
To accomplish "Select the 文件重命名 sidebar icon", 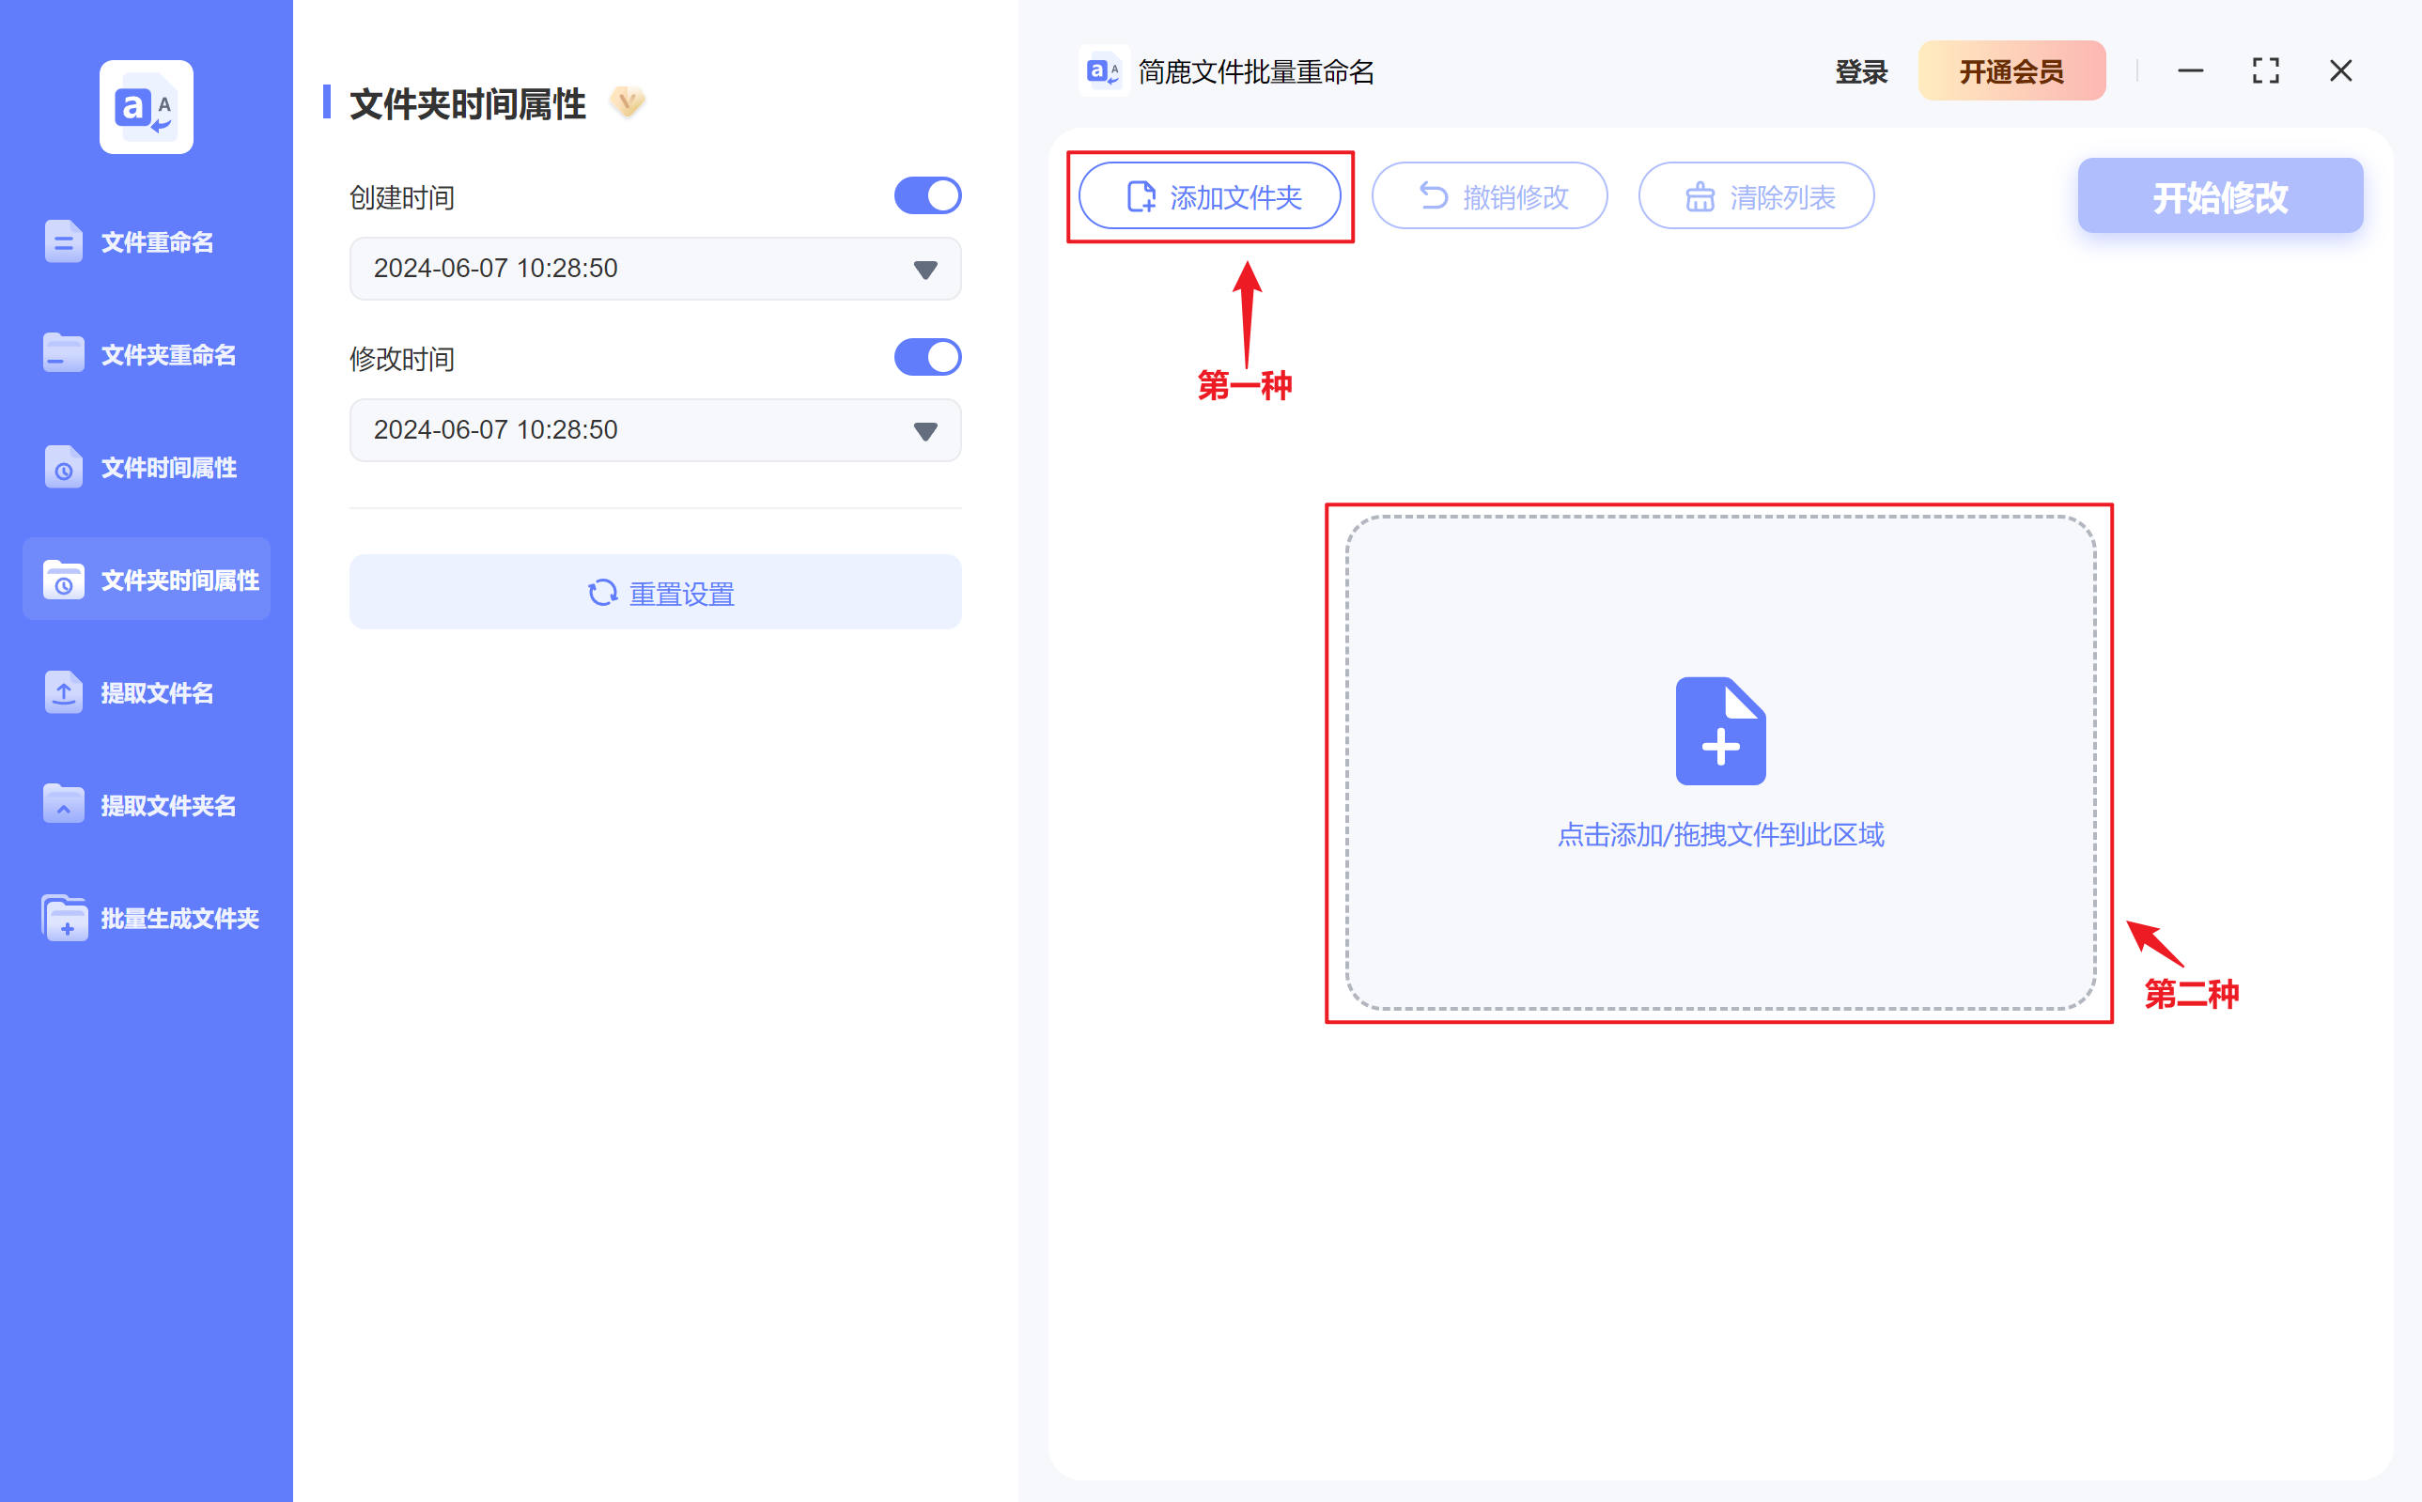I will coord(146,241).
